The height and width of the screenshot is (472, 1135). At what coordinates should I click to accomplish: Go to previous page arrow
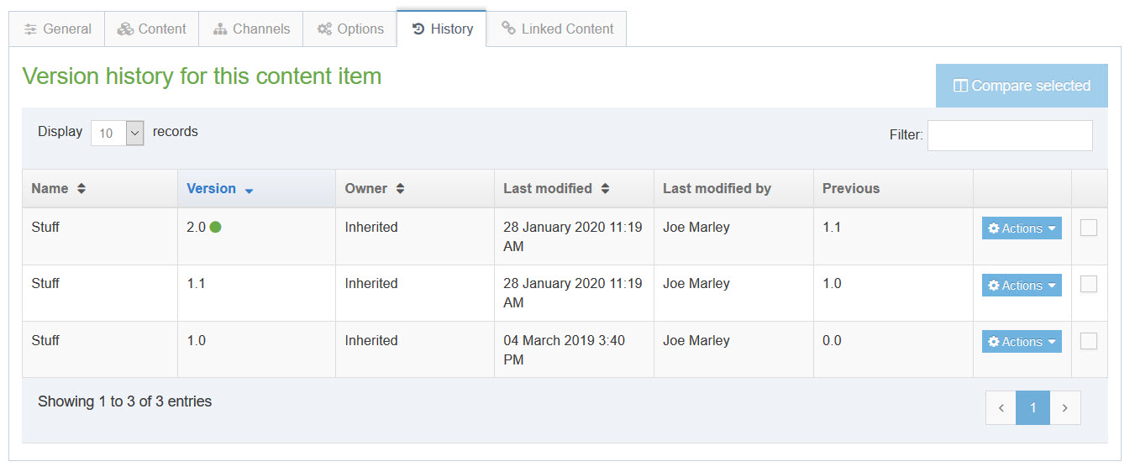pyautogui.click(x=1001, y=408)
